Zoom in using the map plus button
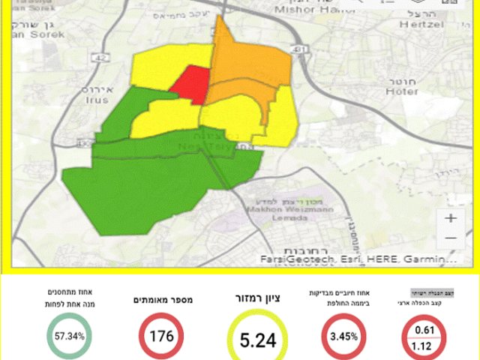This screenshot has height=360, width=480. point(451,218)
